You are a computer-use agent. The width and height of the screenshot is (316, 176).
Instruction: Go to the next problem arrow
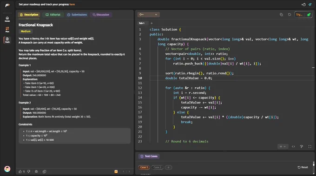129,171
